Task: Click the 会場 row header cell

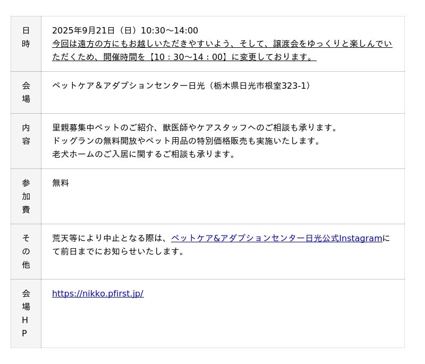Action: [x=26, y=92]
